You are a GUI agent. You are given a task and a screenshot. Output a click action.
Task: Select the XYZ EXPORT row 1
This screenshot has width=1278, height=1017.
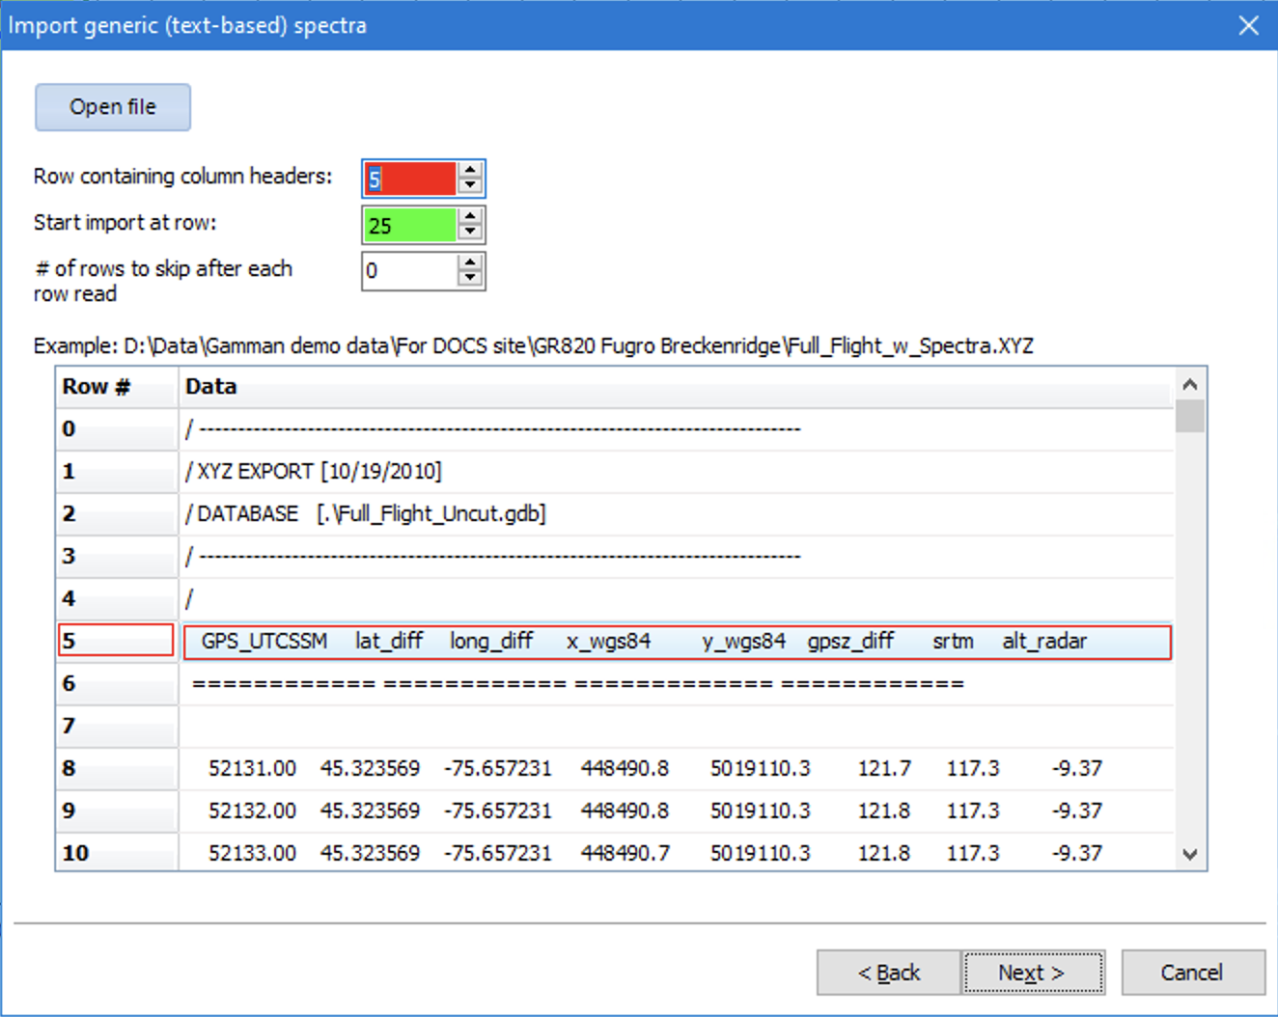point(676,472)
